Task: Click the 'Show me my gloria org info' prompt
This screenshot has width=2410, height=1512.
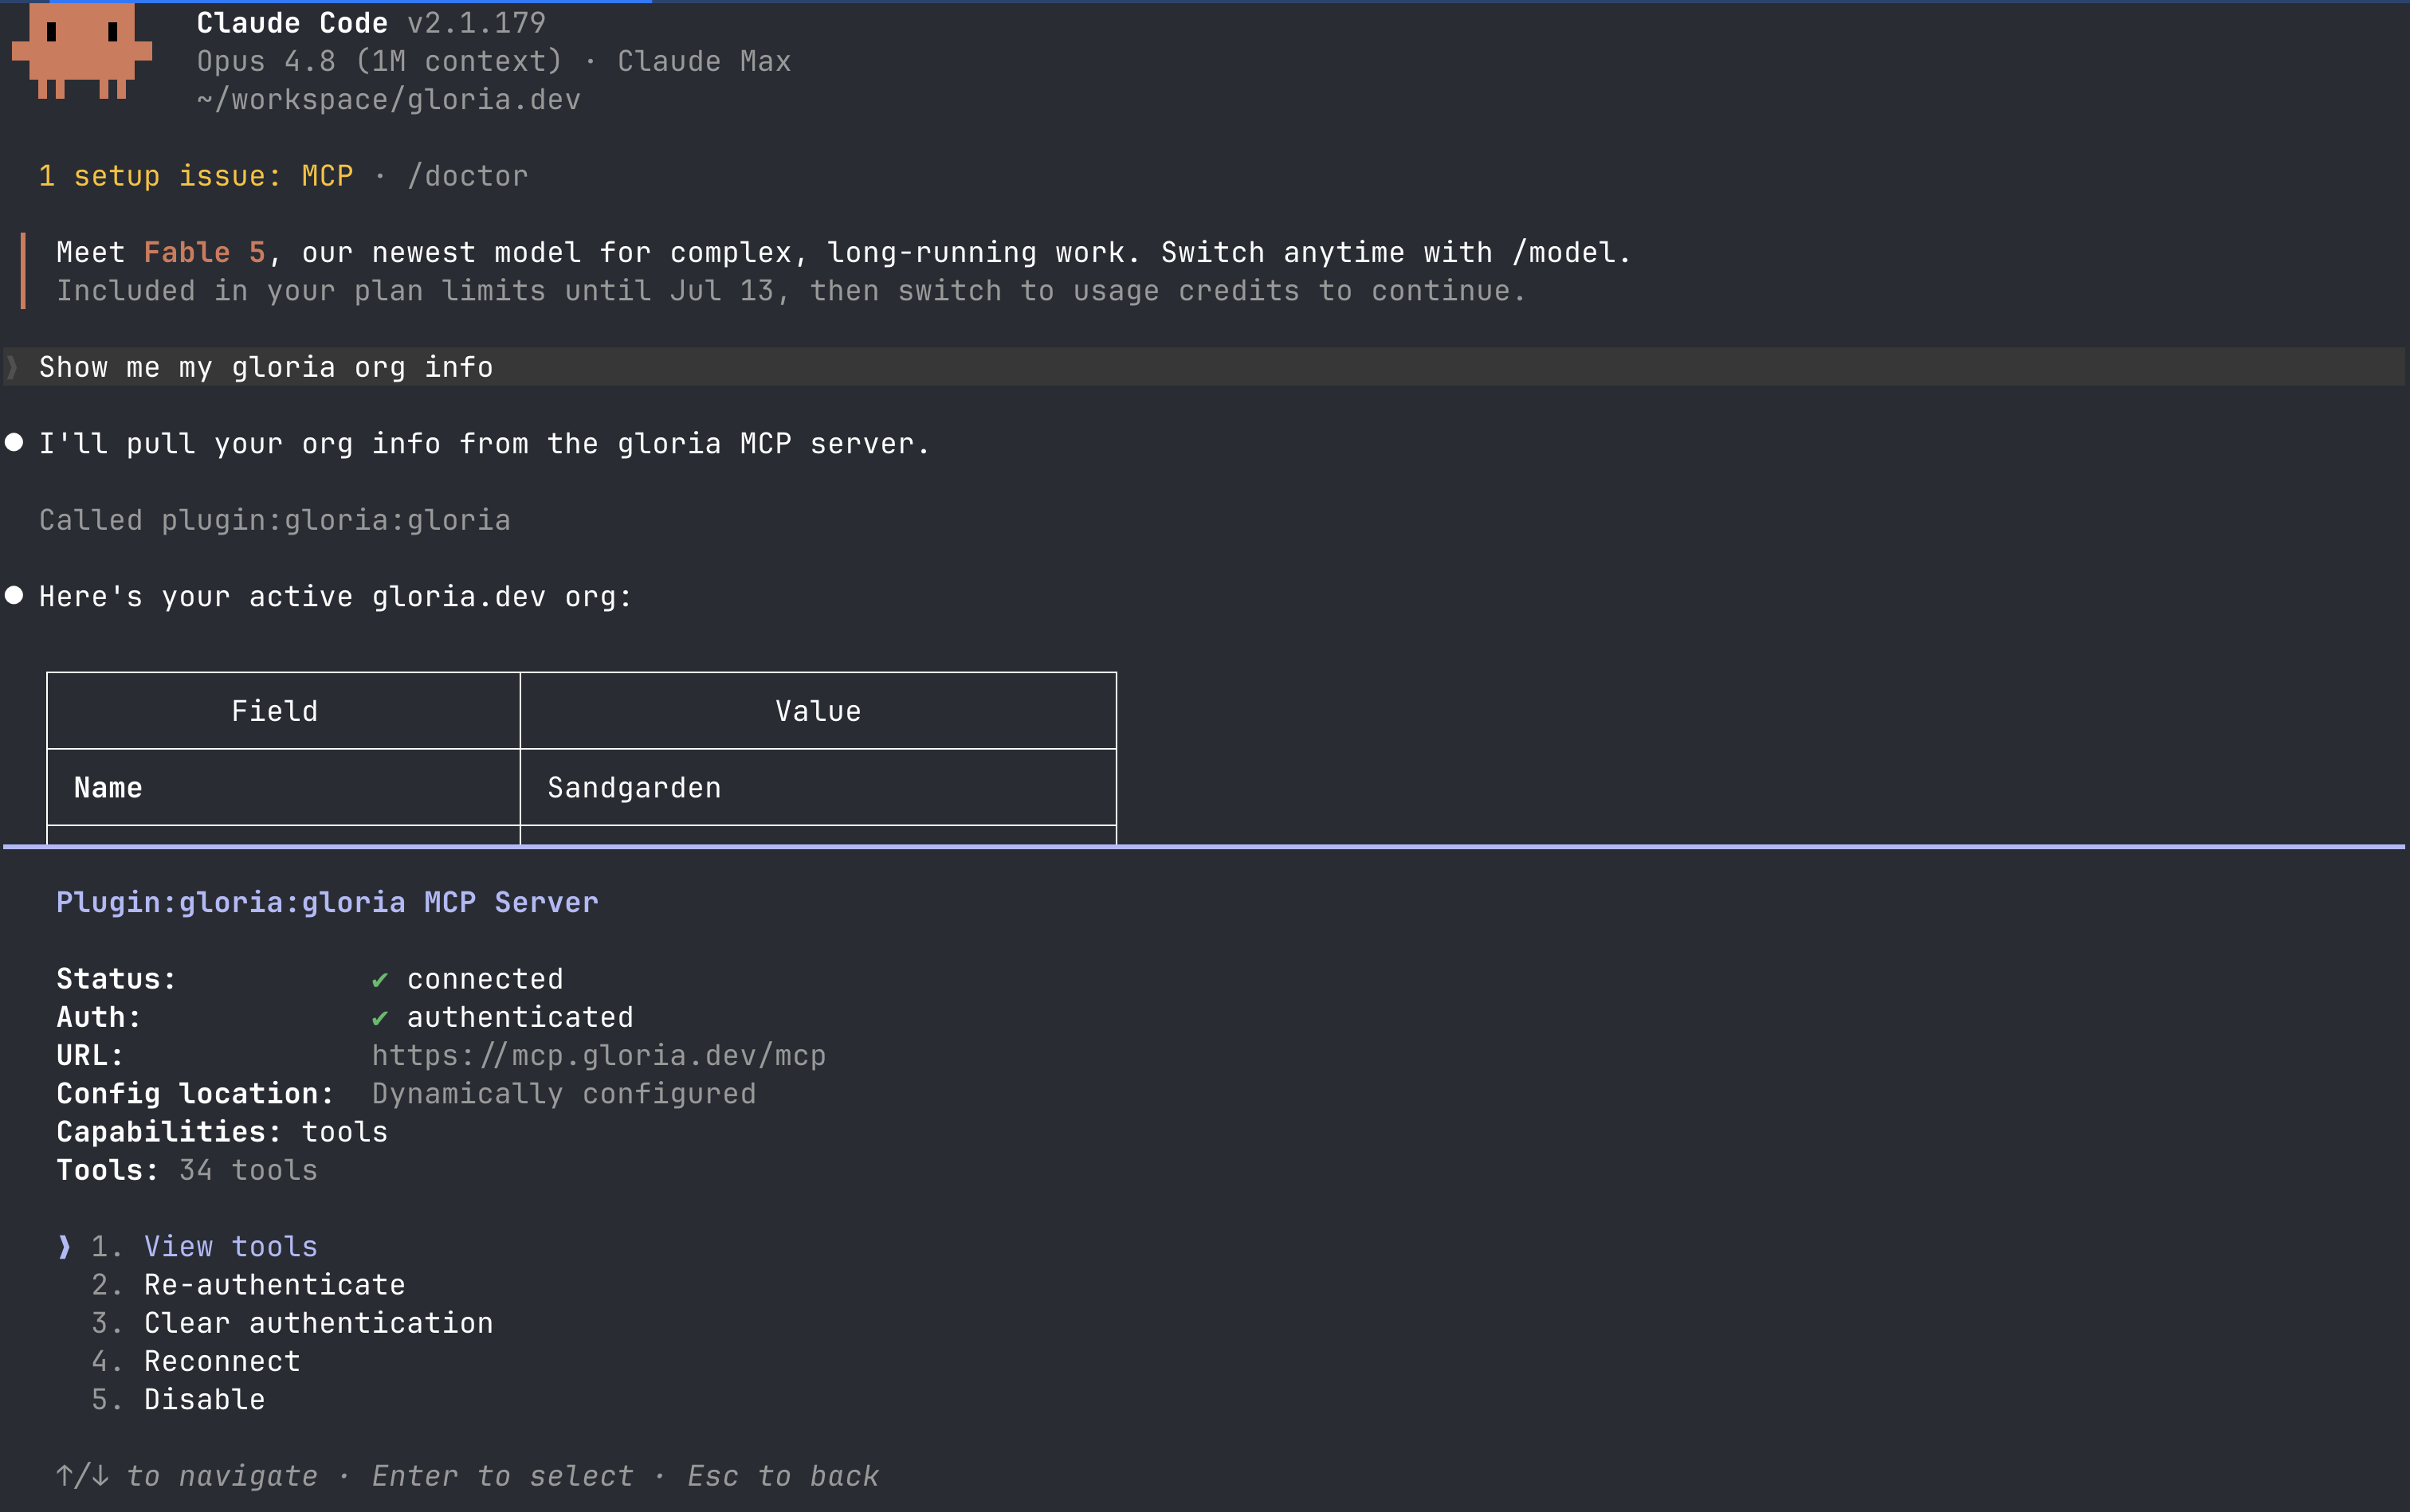Action: point(265,368)
